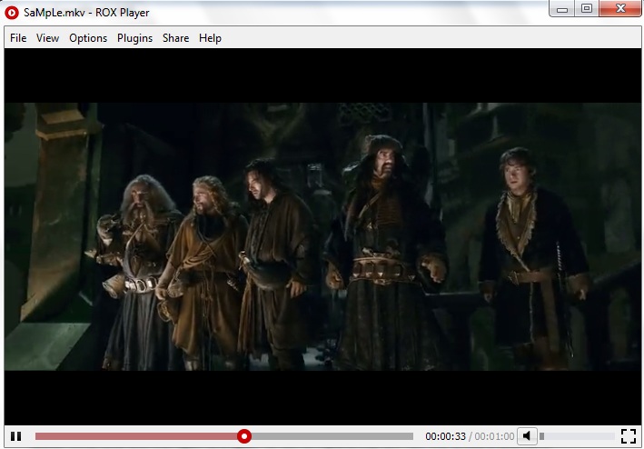Screen dimensions: 644x449
Task: Seek ahead on the unplayed grey track
Action: pyautogui.click(x=332, y=436)
